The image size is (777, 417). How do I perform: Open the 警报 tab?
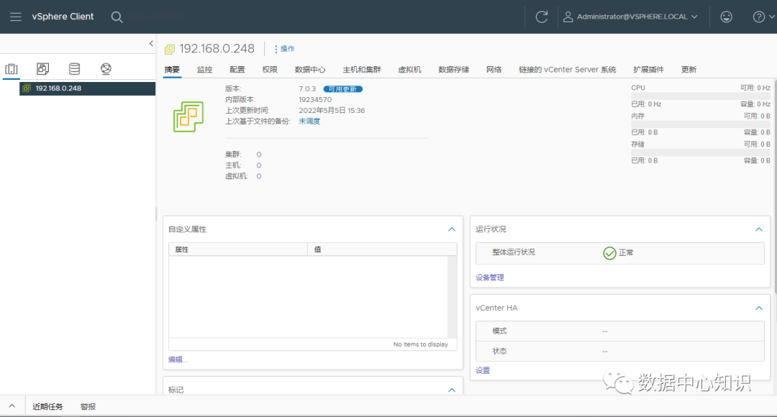pos(88,407)
